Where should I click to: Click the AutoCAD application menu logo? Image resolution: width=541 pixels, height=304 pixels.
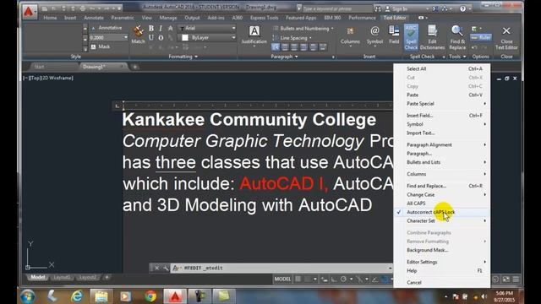point(29,11)
